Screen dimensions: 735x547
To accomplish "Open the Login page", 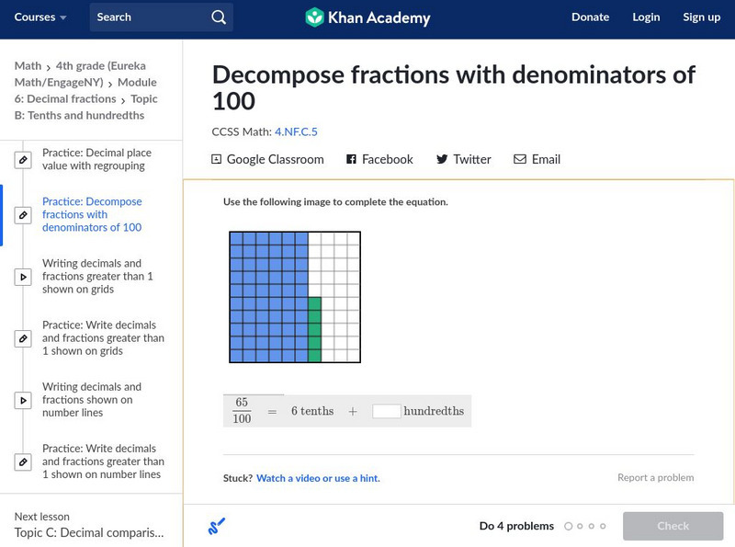I will (646, 17).
